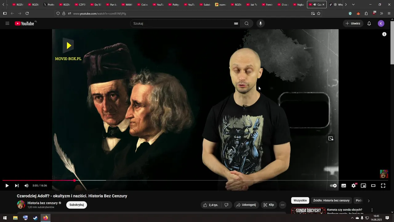
Task: Open Steam from taskbar
Action: click(35, 218)
